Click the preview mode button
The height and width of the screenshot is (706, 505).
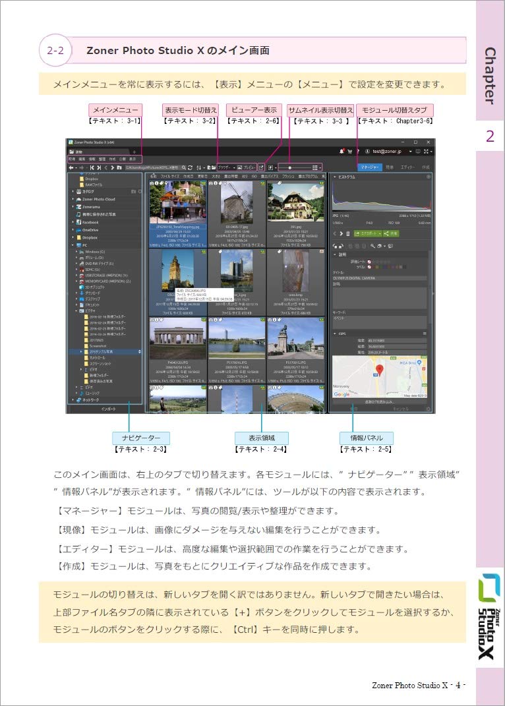[x=247, y=167]
